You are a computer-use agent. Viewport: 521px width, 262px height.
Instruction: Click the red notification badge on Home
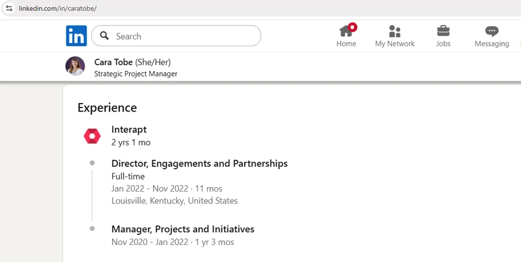[353, 27]
